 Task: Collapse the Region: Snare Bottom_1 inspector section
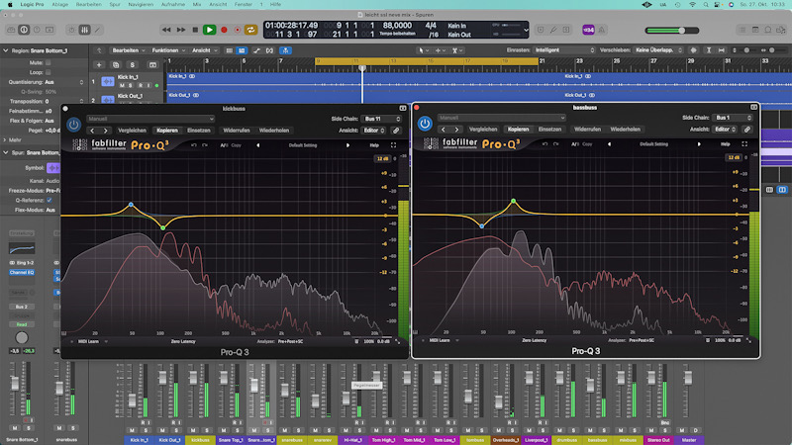[6, 51]
